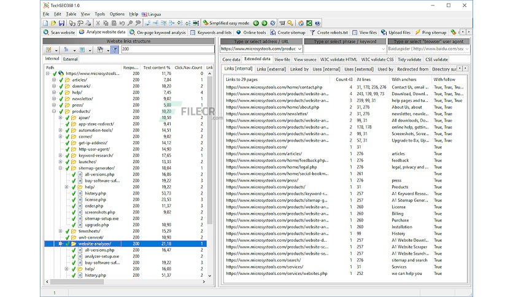Click the Scan website magnifier icon

point(47,33)
